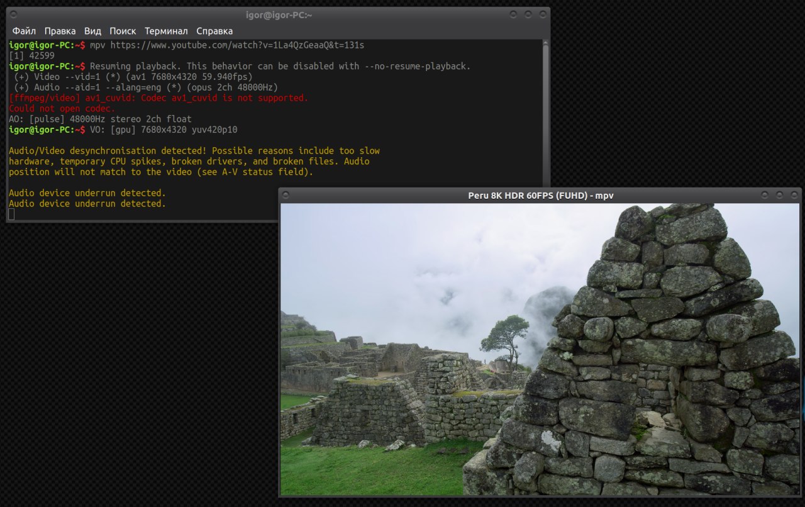Open the Файл menu in the terminal

[x=24, y=31]
